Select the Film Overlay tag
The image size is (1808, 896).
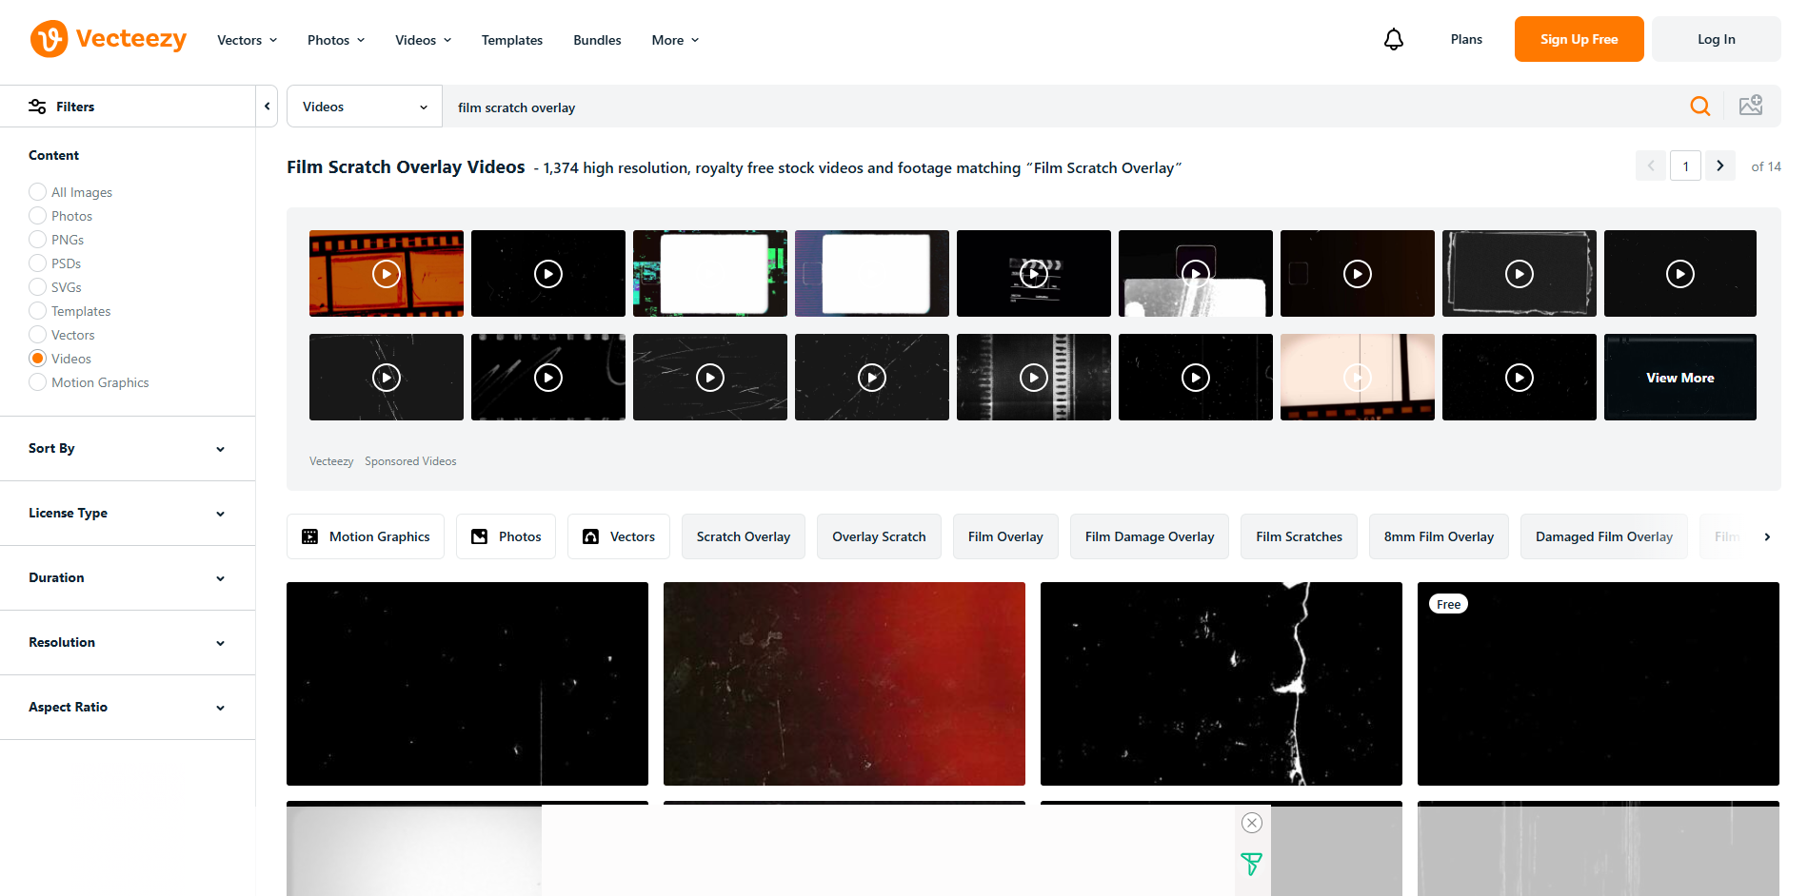[x=1005, y=536]
